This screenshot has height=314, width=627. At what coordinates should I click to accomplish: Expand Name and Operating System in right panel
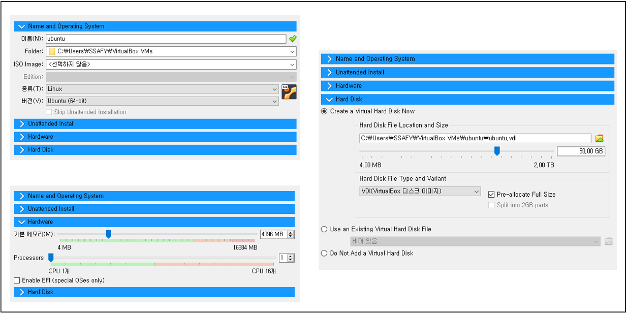pos(467,59)
